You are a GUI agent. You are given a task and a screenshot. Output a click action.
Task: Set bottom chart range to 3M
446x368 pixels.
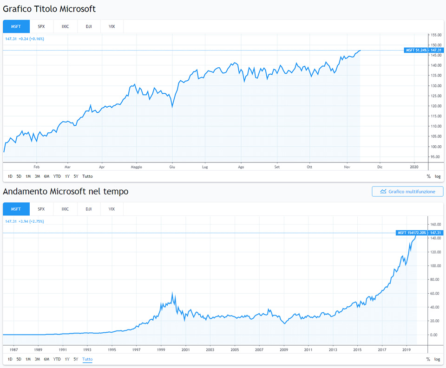[37, 359]
